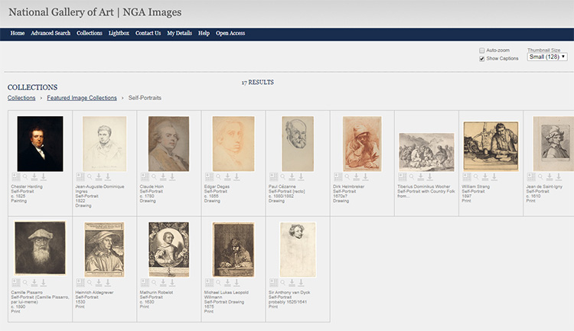Click thick-base download arrow under Ingres drawing
Image resolution: width=574 pixels, height=331 pixels.
coord(99,177)
